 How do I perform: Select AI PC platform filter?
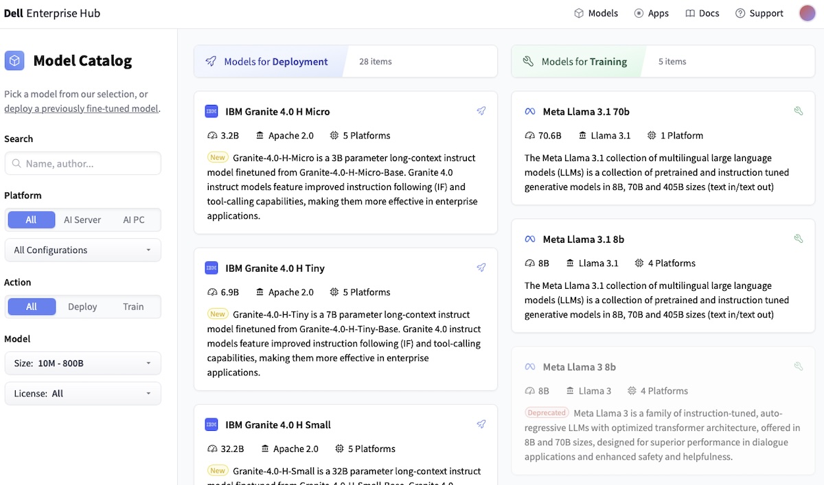coord(134,220)
